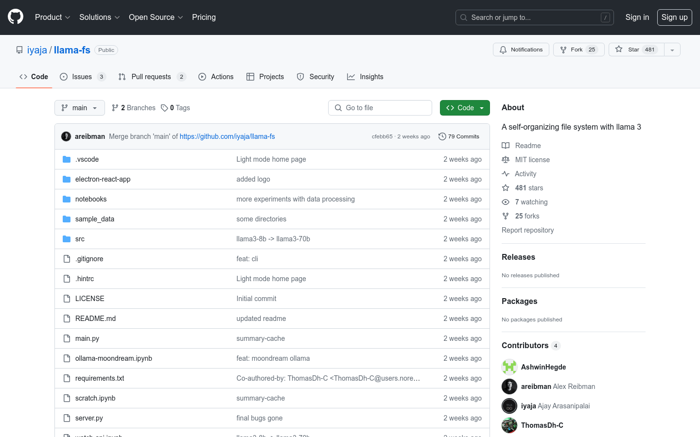Click the main.py file icon
Viewport: 700px width, 437px height.
tap(67, 338)
